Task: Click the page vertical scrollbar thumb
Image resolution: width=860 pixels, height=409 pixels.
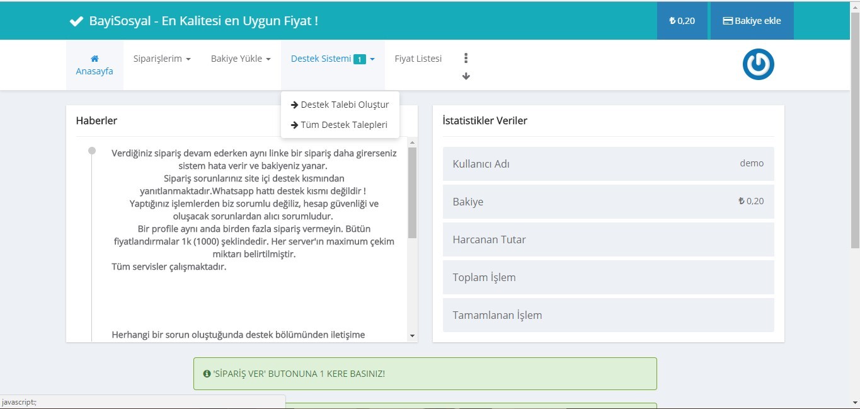Action: (855, 132)
